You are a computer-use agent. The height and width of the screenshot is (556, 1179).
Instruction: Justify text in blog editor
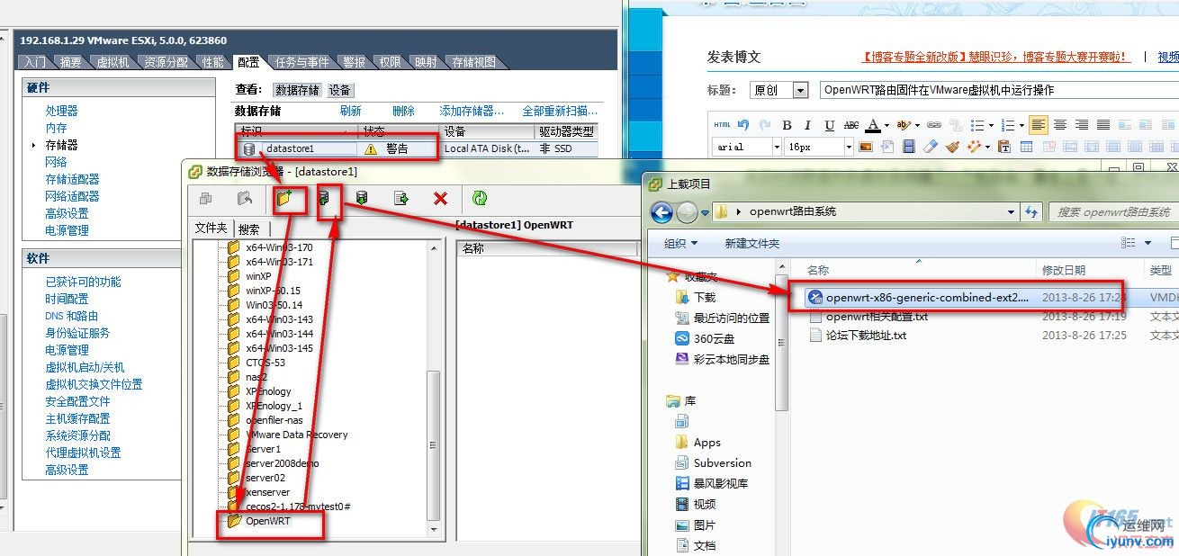[1102, 125]
